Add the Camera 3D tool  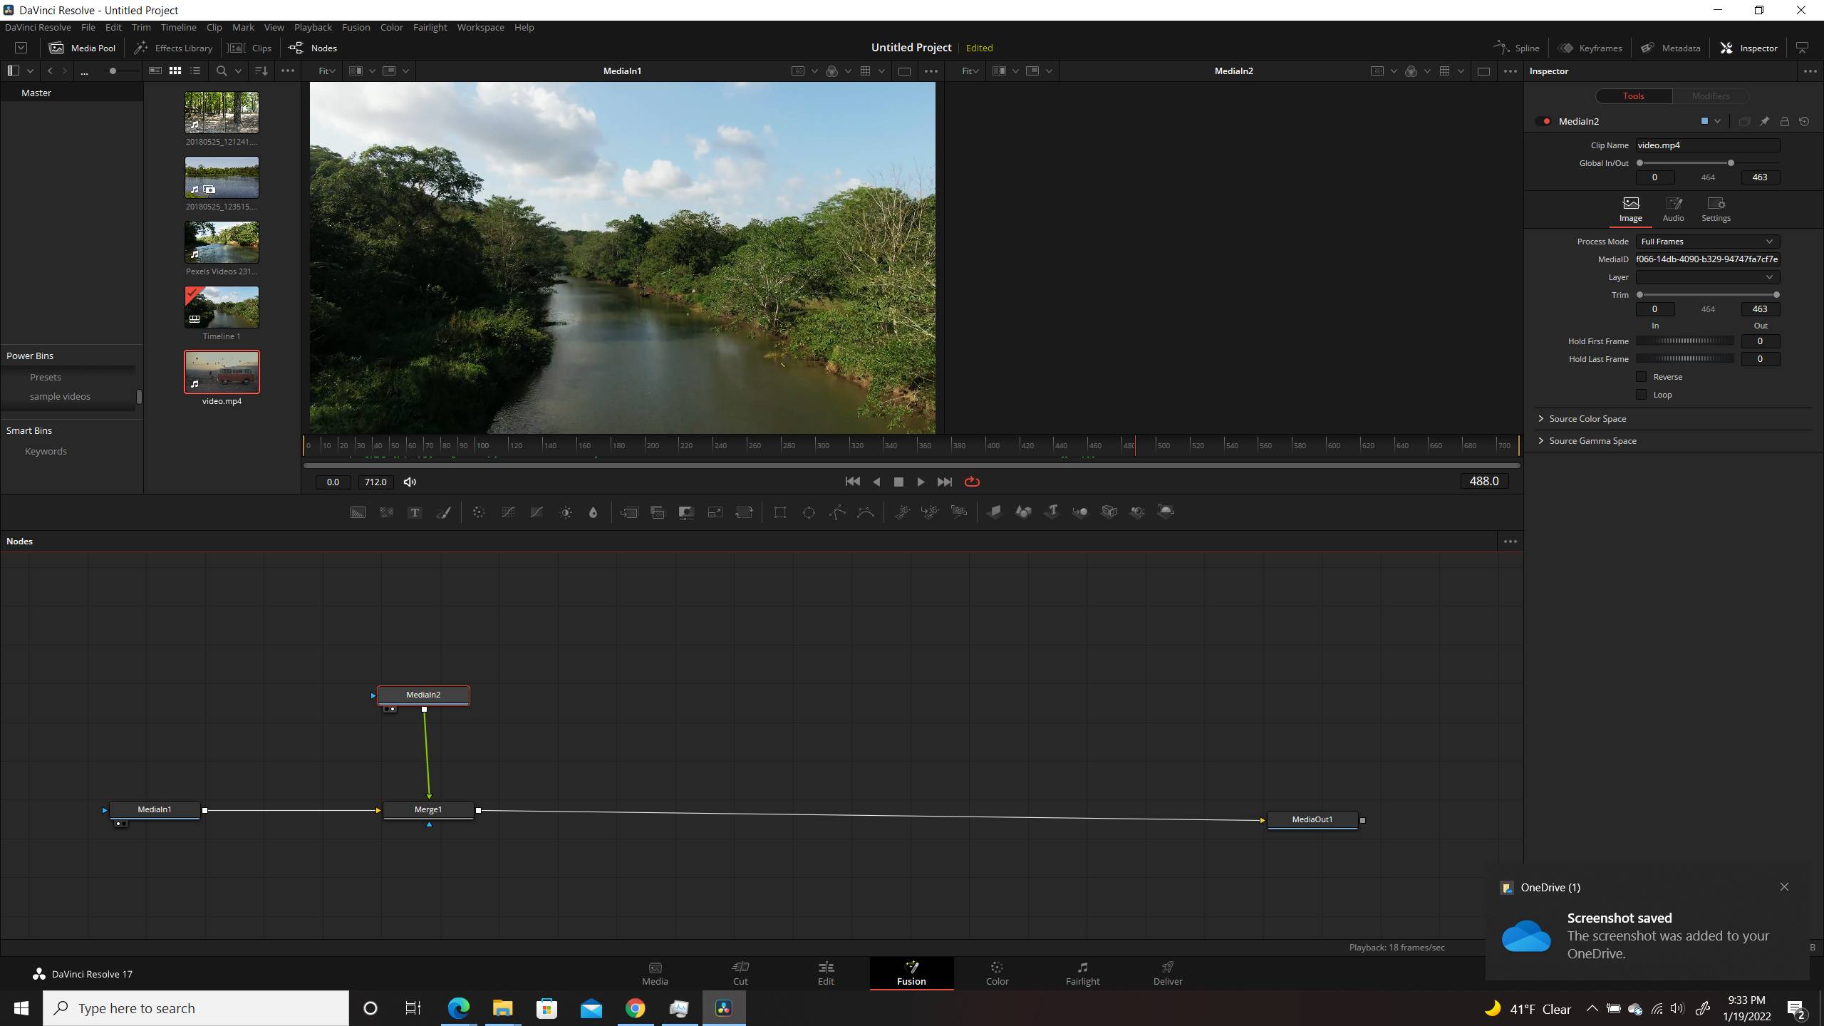click(x=1109, y=512)
